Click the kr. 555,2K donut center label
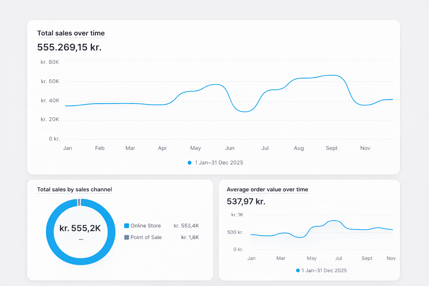 pos(80,228)
